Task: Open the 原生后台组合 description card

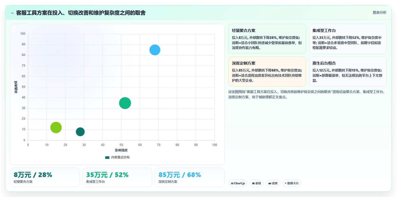Action: click(348, 72)
